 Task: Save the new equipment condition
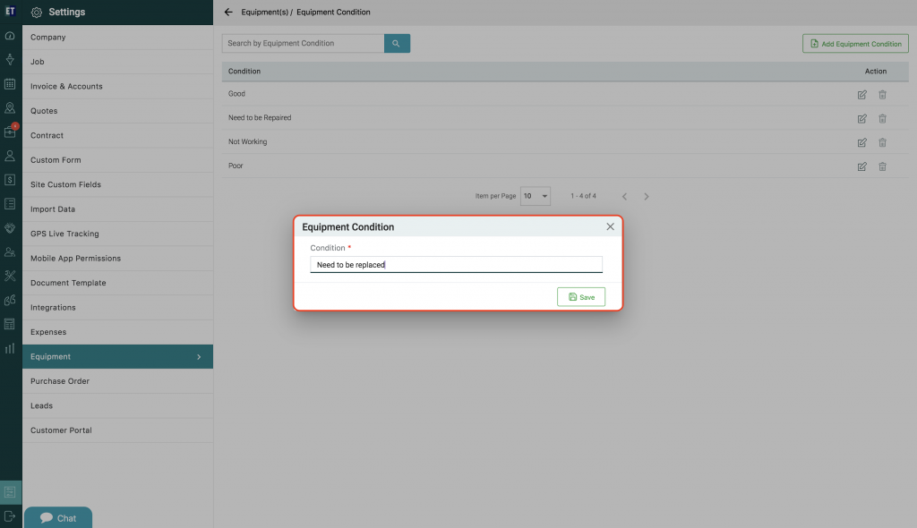tap(580, 297)
